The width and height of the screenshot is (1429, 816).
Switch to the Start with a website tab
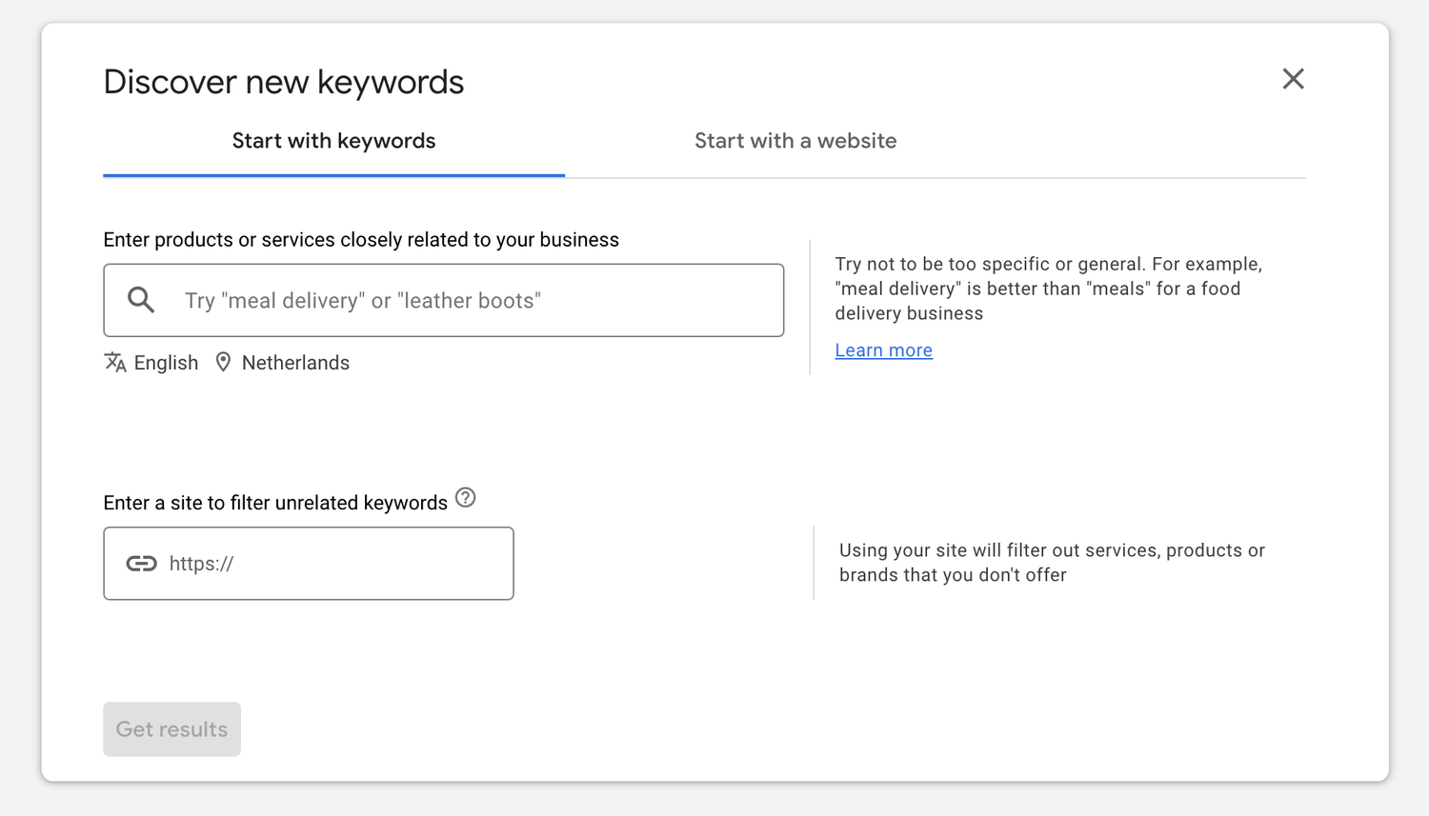(x=795, y=141)
